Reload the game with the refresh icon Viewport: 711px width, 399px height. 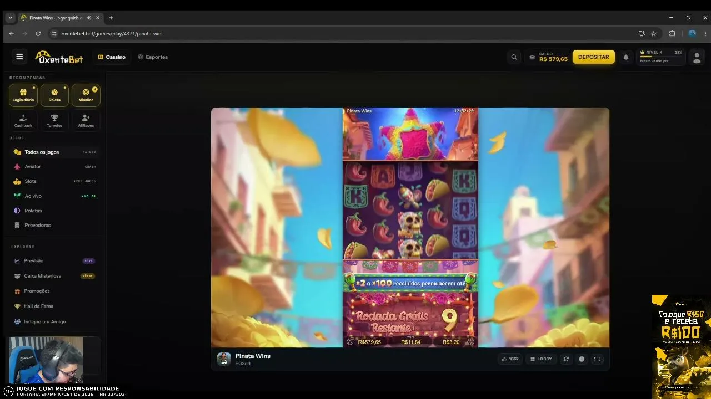(566, 359)
